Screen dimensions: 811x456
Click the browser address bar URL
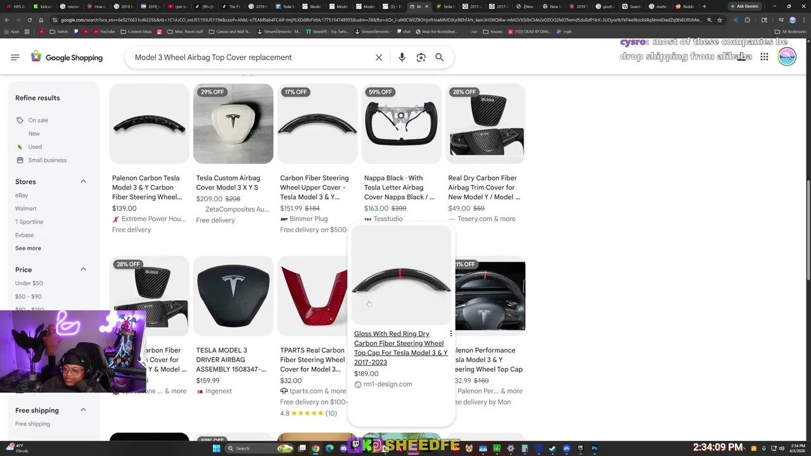pyautogui.click(x=380, y=20)
